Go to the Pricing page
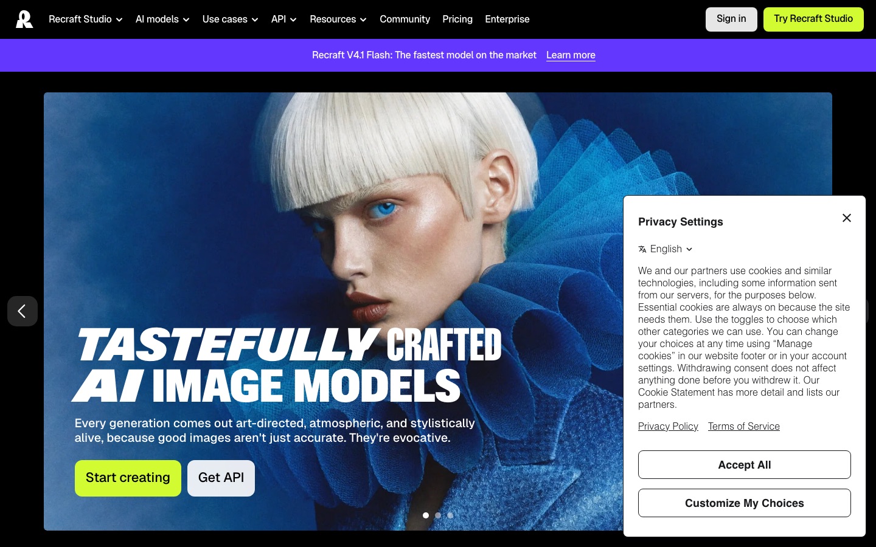Viewport: 876px width, 547px height. 457,19
